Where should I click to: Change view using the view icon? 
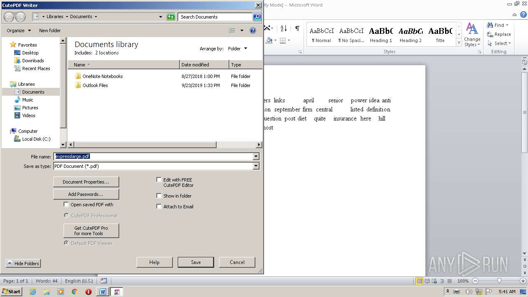tap(232, 31)
